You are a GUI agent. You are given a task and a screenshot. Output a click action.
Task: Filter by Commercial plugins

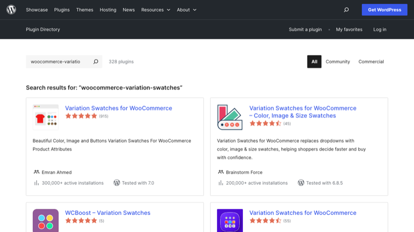(371, 61)
